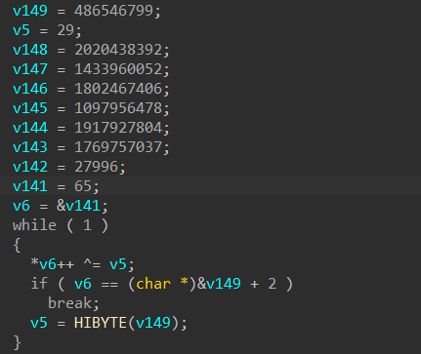
Task: Click &v149 in the if condition
Action: pyautogui.click(x=219, y=284)
